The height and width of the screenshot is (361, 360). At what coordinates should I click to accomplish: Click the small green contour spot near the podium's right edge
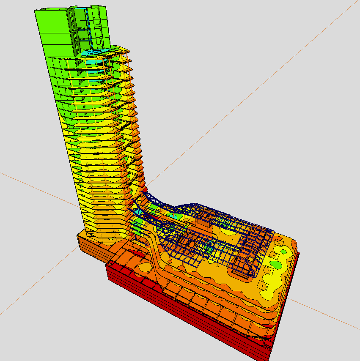(275, 265)
